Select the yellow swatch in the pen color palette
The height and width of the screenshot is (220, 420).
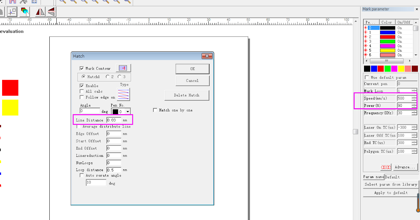(401, 68)
